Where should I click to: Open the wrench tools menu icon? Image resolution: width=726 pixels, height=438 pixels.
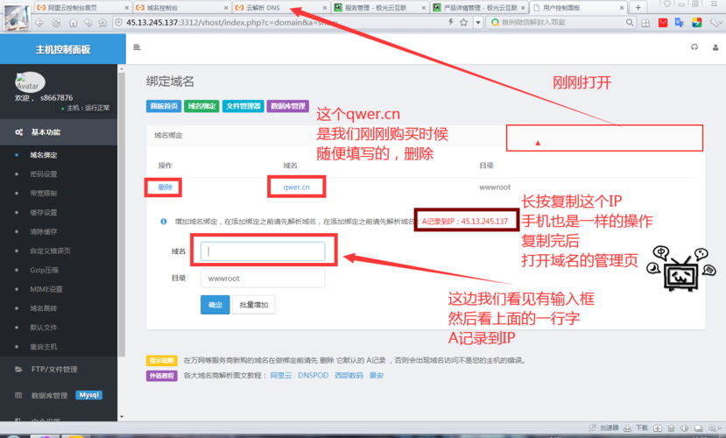(x=714, y=22)
